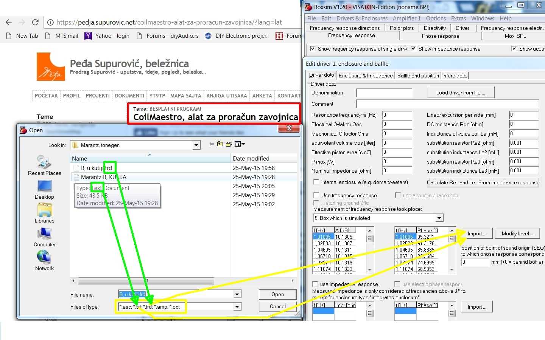The height and width of the screenshot is (340, 545).
Task: Enable 'Internal enclosure (e.g. dome tweeters)'
Action: tap(316, 182)
